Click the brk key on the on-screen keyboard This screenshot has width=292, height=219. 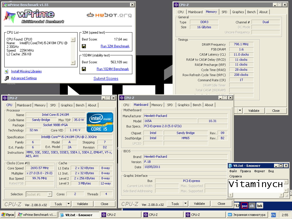(x=259, y=206)
